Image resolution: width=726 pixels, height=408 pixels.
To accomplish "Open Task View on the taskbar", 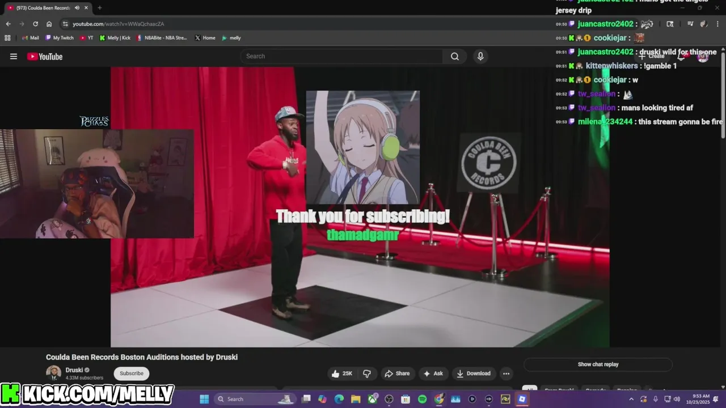I will [x=306, y=399].
